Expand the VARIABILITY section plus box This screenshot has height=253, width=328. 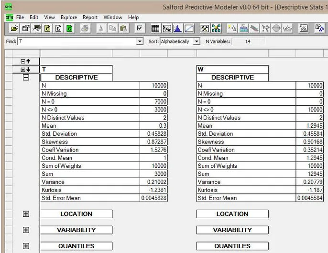click(x=26, y=230)
